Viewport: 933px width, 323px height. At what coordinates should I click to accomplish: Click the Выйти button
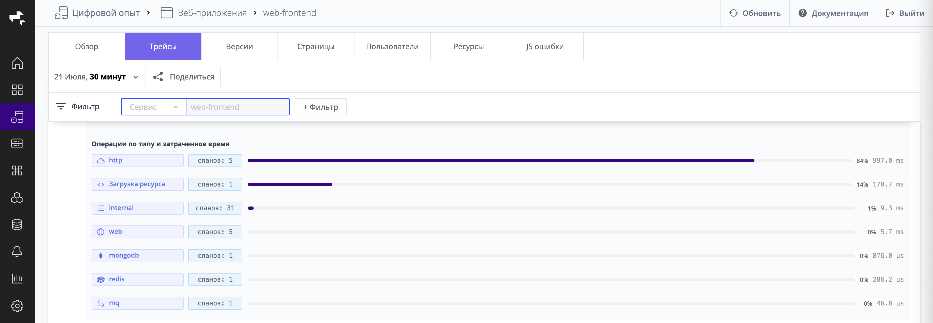tap(905, 13)
